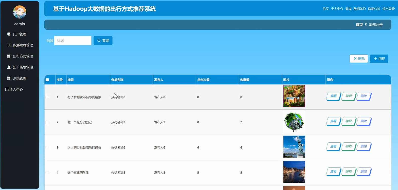Click the 创建 button
Screen dimensions: 398x190
pyautogui.click(x=379, y=59)
